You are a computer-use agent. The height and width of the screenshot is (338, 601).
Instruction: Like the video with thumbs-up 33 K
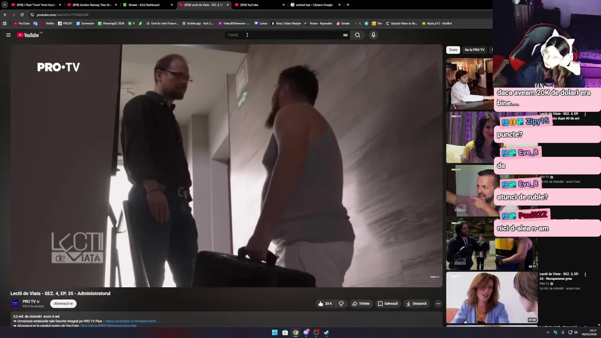pos(325,304)
